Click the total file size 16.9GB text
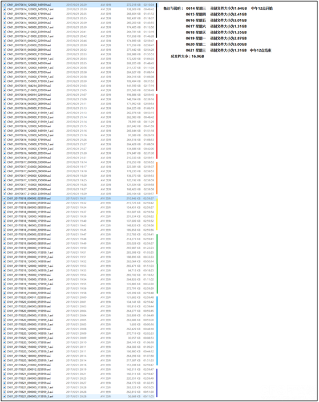This screenshot has height=402, width=319. pos(187,56)
